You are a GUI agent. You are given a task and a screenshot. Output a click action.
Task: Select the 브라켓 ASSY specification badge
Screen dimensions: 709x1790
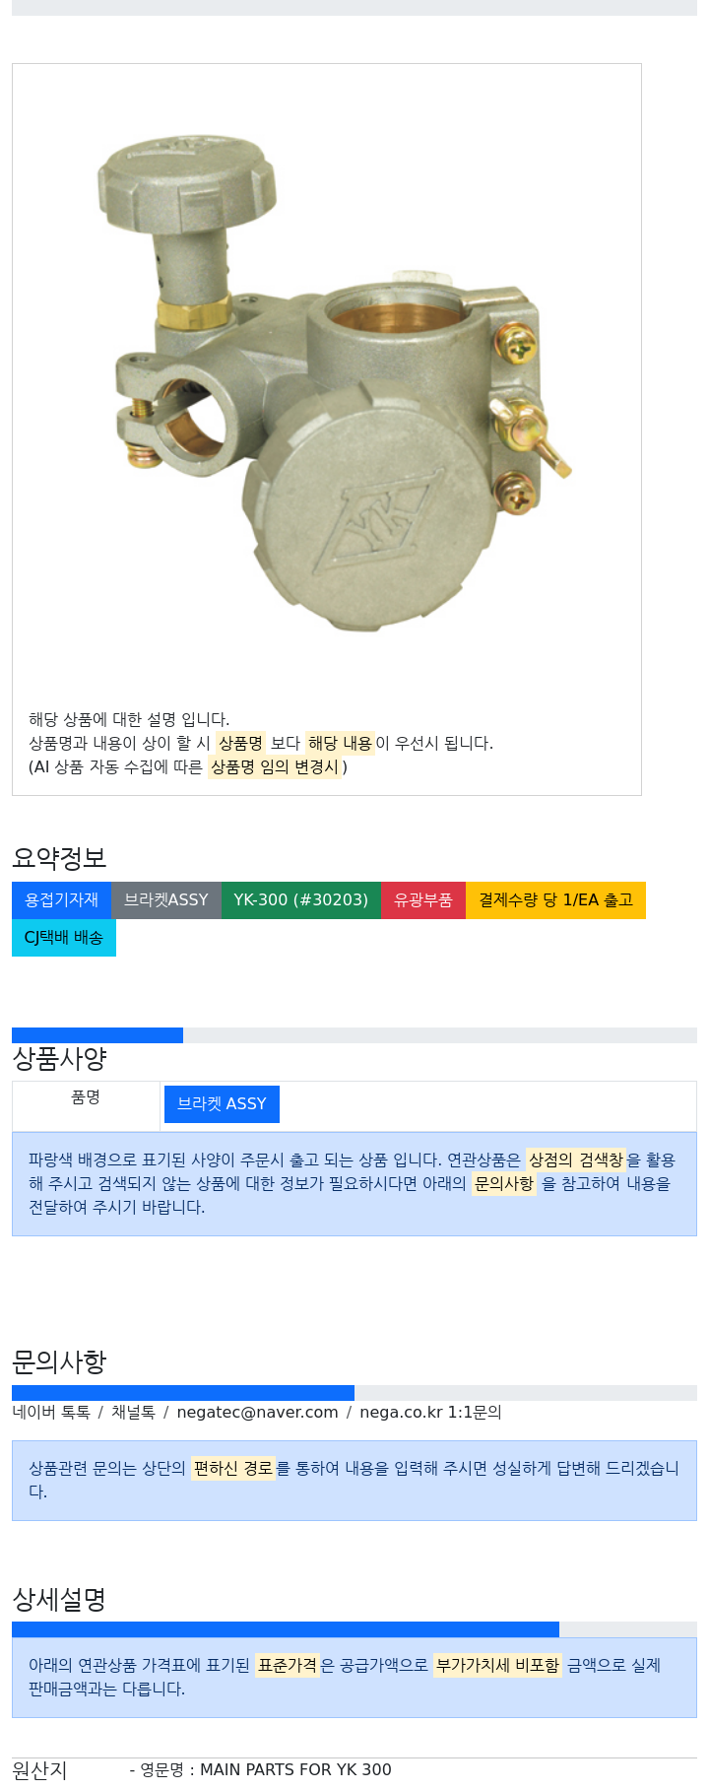coord(222,1104)
